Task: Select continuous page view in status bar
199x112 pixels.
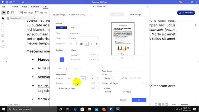Action: coord(160,105)
